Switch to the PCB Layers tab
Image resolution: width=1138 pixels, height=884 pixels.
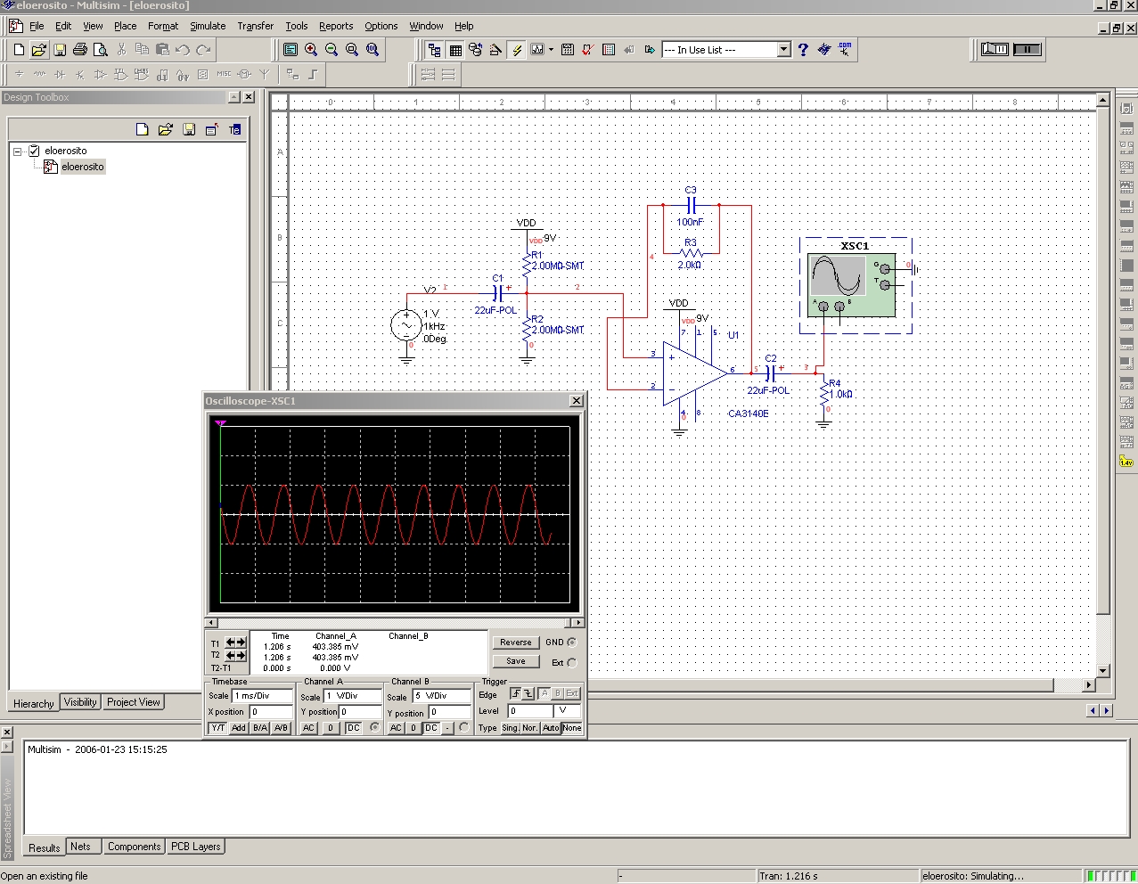click(195, 847)
